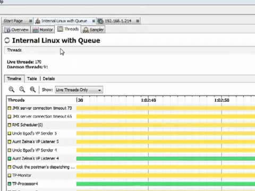
Task: Select the Threads tab
Action: click(68, 29)
